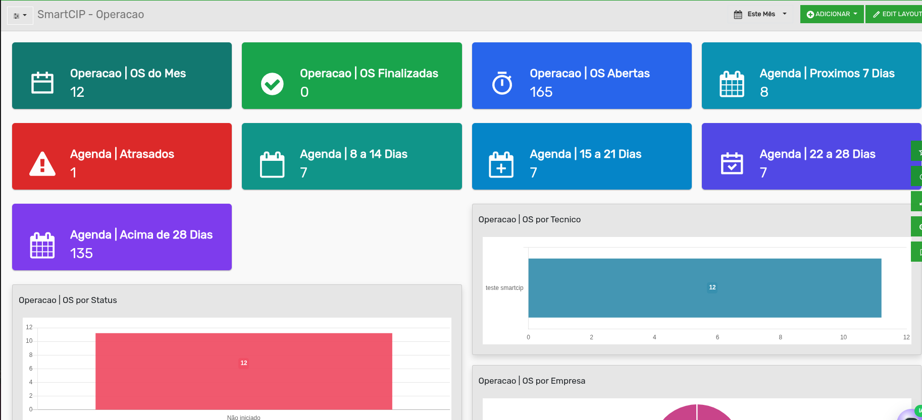Select the Agenda | Acima de 28 Dias title
Screen dimensions: 922x420
click(x=141, y=235)
